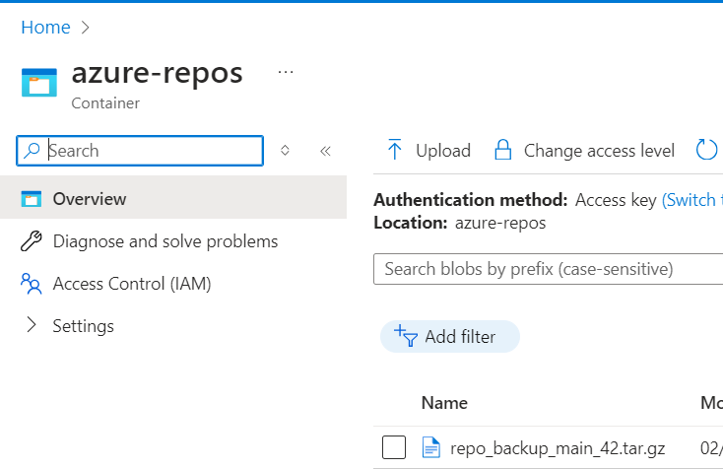Click Change access level
This screenshot has height=469, width=723.
click(x=584, y=151)
